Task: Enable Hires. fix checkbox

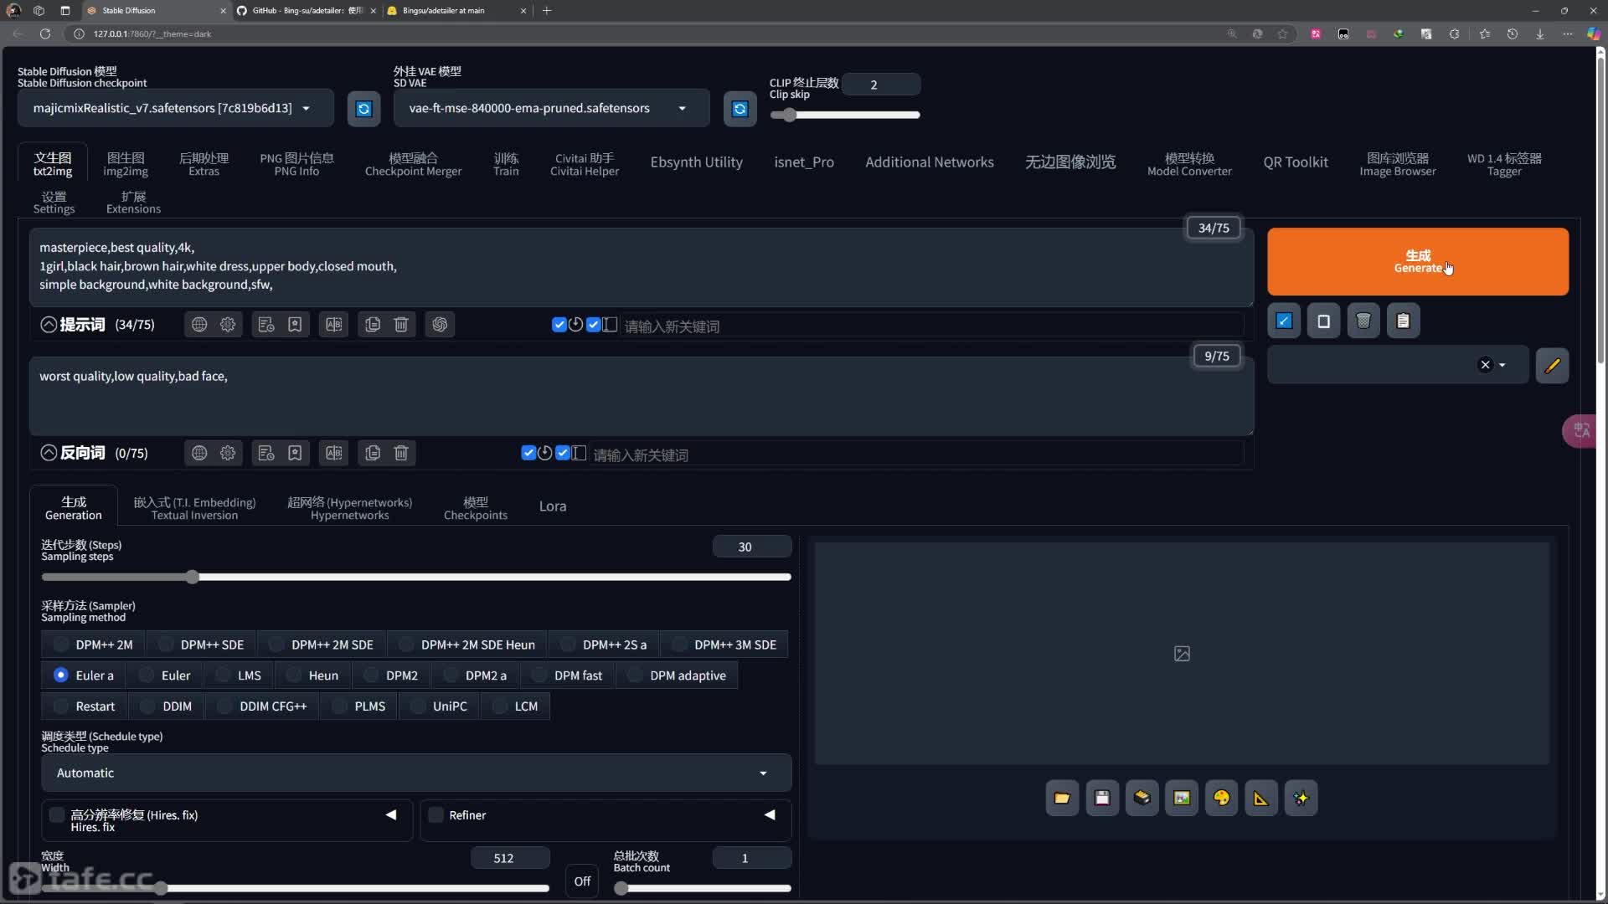Action: pyautogui.click(x=57, y=815)
